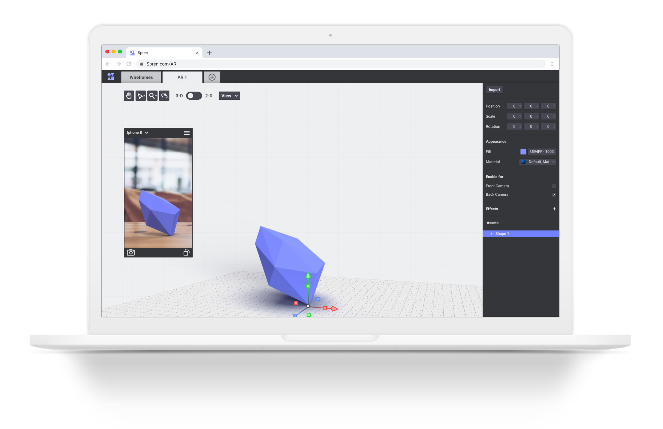Select the rotate orbit tool

(164, 96)
